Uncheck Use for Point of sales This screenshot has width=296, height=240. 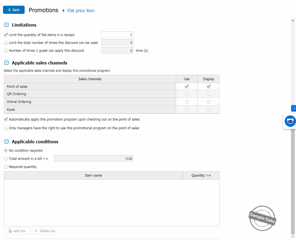point(187,86)
